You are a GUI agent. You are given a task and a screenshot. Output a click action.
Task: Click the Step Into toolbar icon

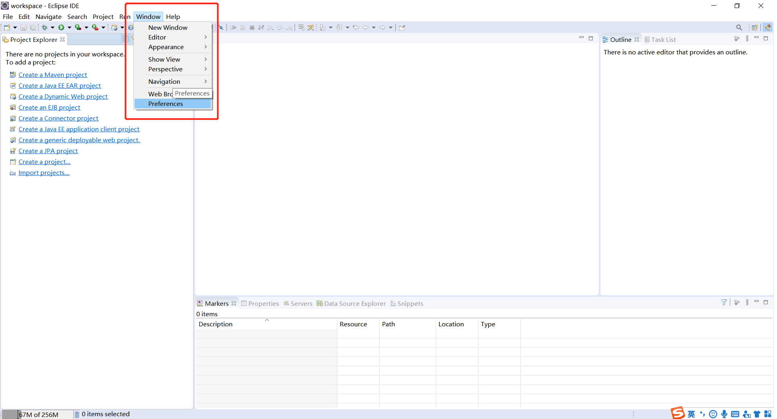point(270,27)
